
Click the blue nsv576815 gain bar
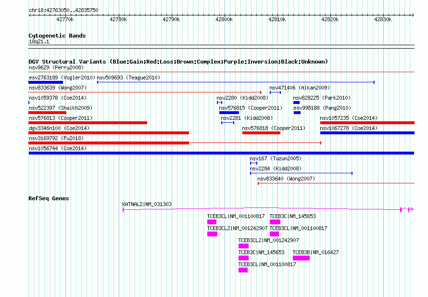click(229, 113)
